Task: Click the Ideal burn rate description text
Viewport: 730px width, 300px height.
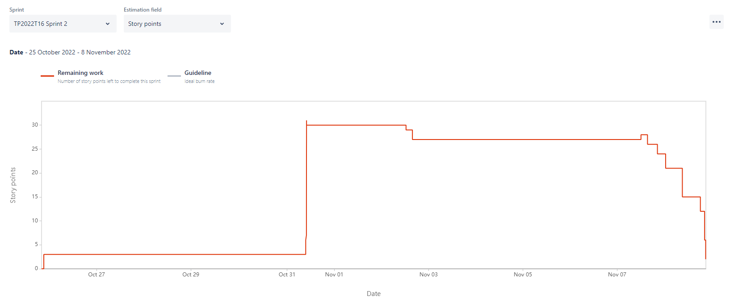Action: pos(199,81)
